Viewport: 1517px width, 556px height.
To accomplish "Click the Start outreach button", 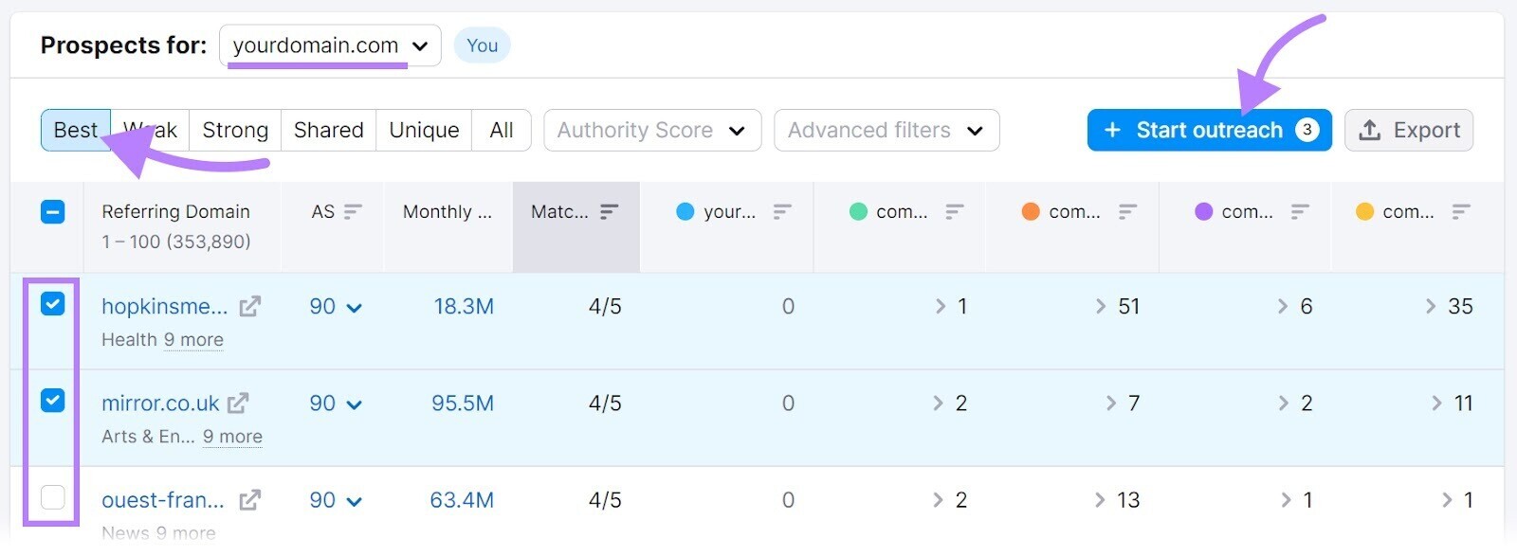I will (x=1210, y=131).
